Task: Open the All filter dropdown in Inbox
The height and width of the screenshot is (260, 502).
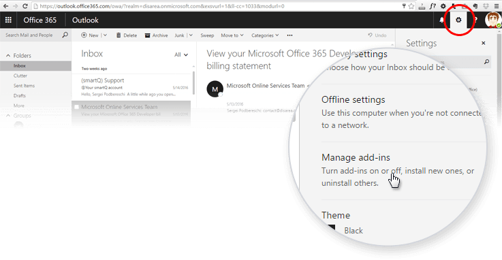Action: click(181, 54)
